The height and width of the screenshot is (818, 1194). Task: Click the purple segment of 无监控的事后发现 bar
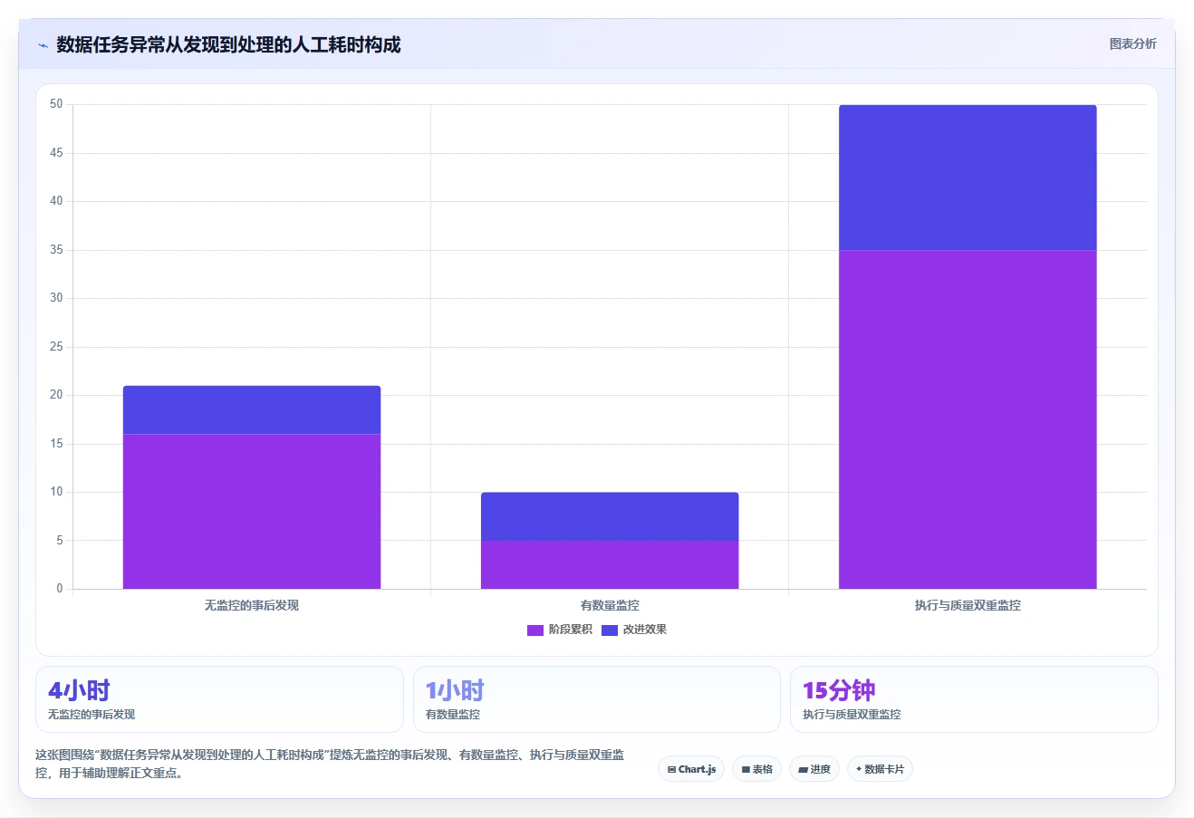coord(252,512)
